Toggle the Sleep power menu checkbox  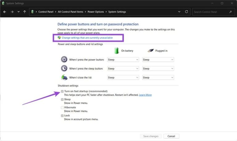(62, 100)
